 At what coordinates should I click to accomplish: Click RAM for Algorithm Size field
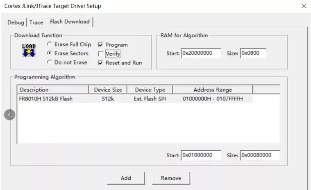pyautogui.click(x=253, y=54)
